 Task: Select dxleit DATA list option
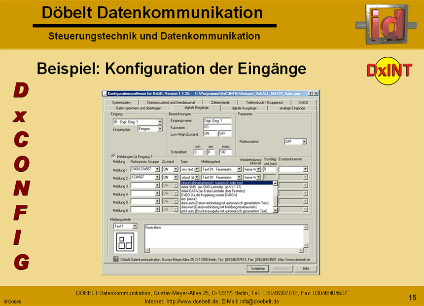pyautogui.click(x=227, y=191)
